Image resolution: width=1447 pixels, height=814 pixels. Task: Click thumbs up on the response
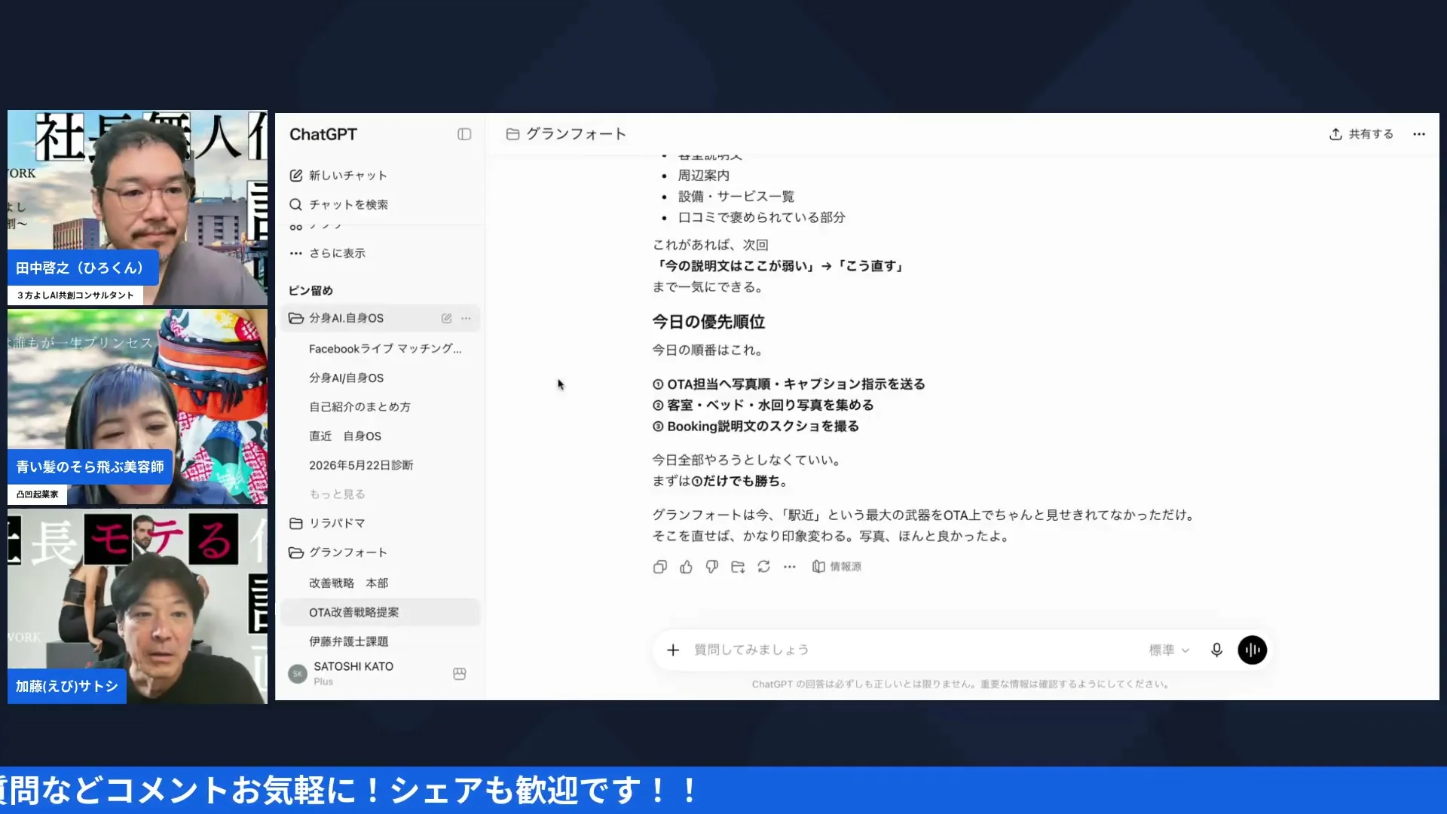click(686, 567)
